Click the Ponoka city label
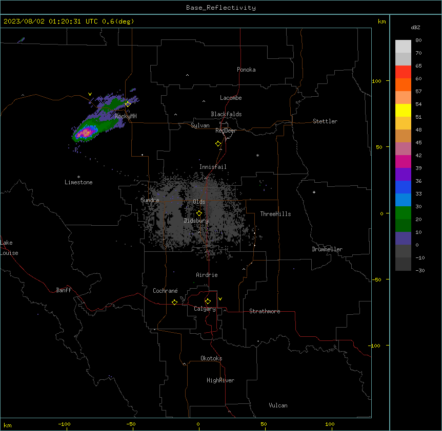442x431 pixels. pos(246,70)
